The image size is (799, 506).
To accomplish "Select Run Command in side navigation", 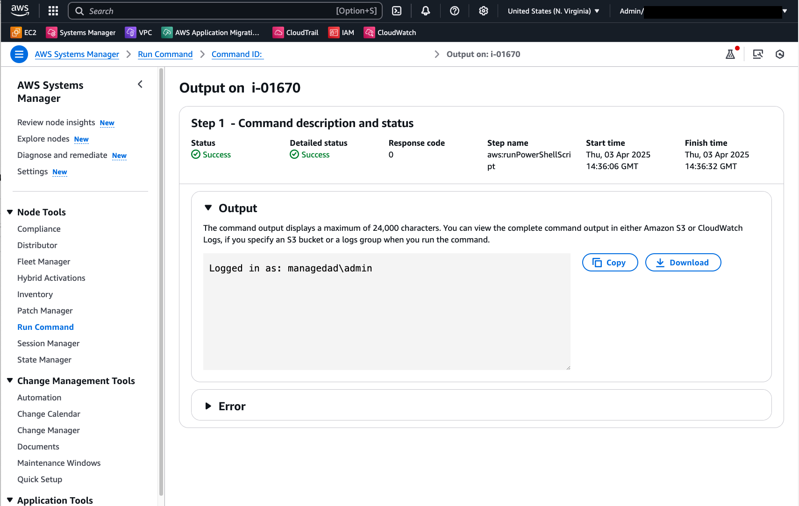I will click(x=45, y=327).
